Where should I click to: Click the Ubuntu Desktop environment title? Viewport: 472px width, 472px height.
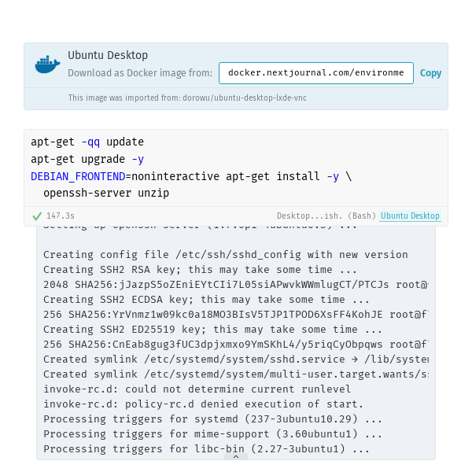pos(108,55)
